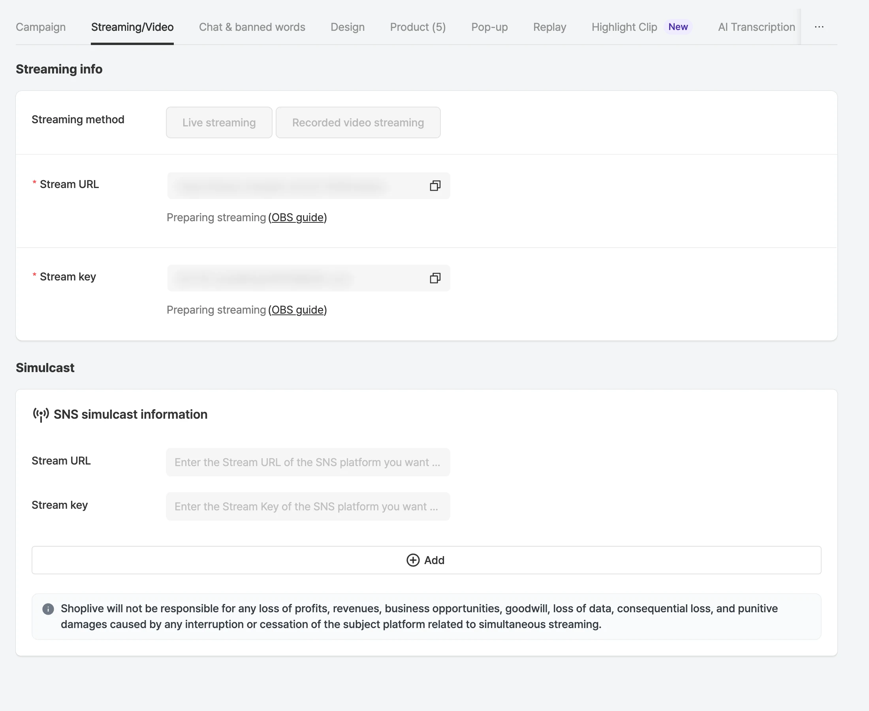
Task: Click the 'Simulcast' section heading
Action: [45, 368]
